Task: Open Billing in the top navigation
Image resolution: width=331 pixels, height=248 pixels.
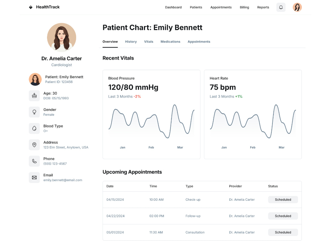Action: click(x=244, y=7)
